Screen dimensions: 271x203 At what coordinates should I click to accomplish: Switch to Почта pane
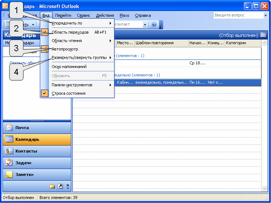(37, 128)
